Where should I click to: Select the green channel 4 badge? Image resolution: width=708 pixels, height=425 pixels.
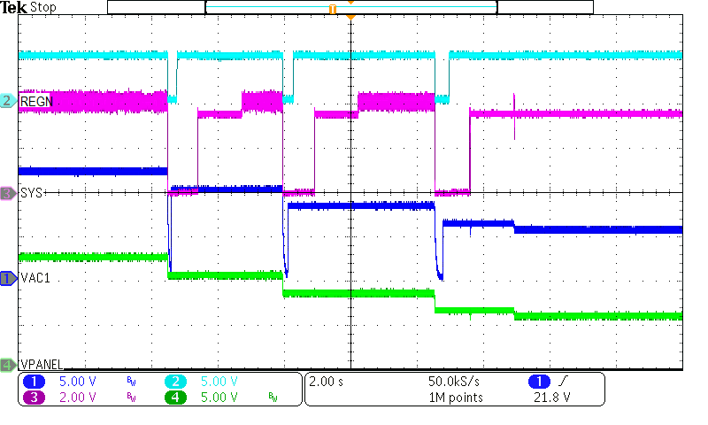175,397
